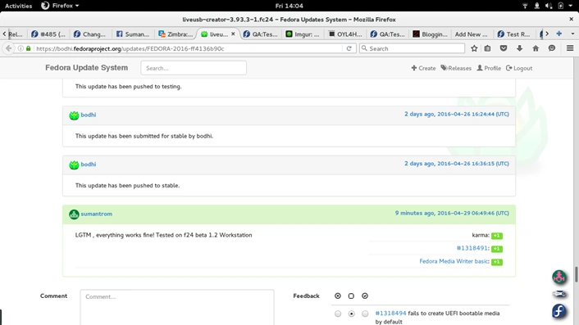Switch to the Bloggin... tab
This screenshot has width=579, height=325.
tap(431, 34)
